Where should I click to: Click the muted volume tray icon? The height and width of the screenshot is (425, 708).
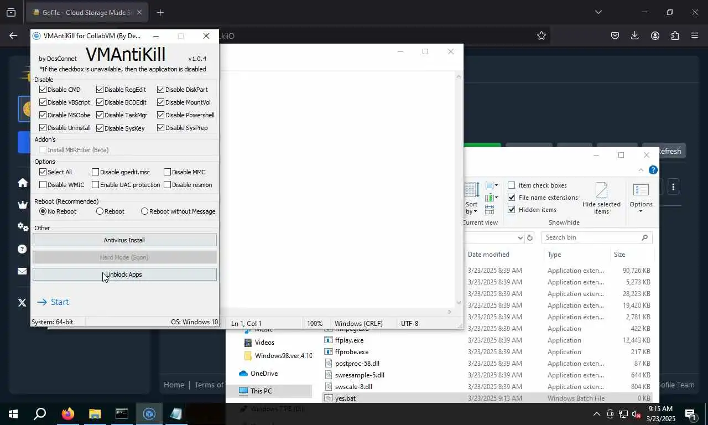636,414
